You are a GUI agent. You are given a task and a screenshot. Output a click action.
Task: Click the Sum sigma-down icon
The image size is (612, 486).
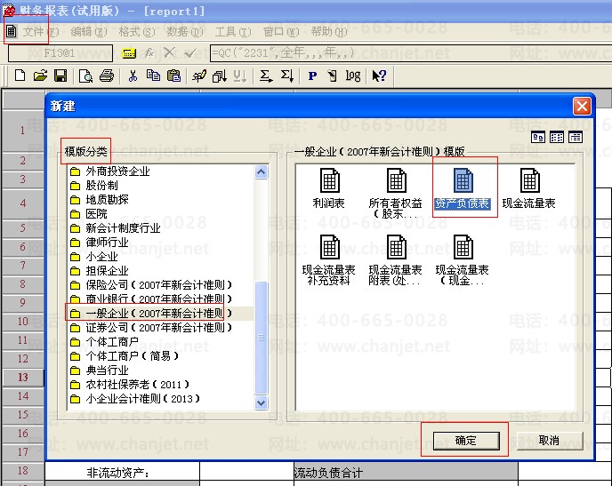click(287, 76)
